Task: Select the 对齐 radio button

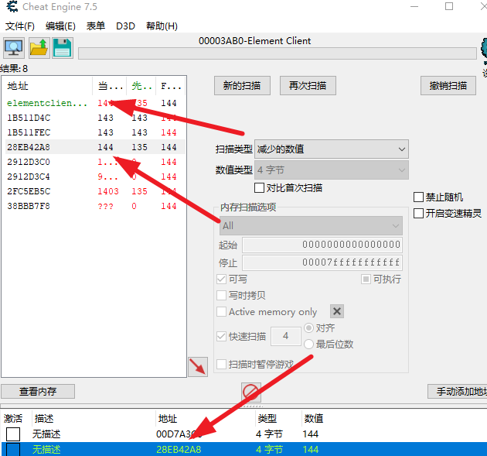Action: tap(308, 327)
